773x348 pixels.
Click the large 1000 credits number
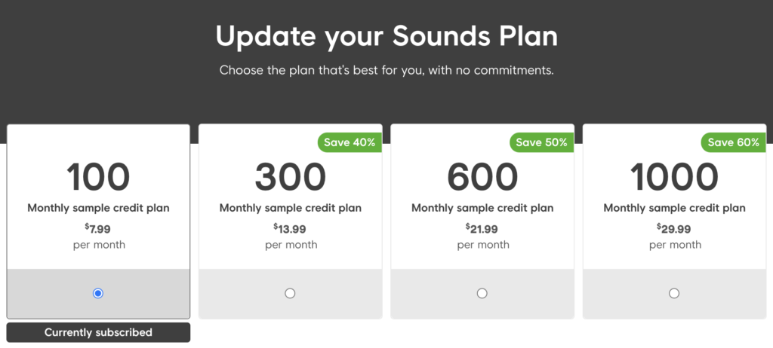(674, 178)
